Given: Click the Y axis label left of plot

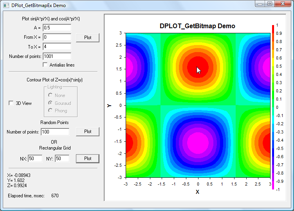Looking at the screenshot, I should click(x=109, y=106).
